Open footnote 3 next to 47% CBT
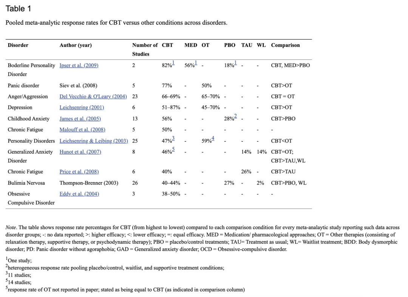This screenshot has width=408, height=297. coord(173,138)
